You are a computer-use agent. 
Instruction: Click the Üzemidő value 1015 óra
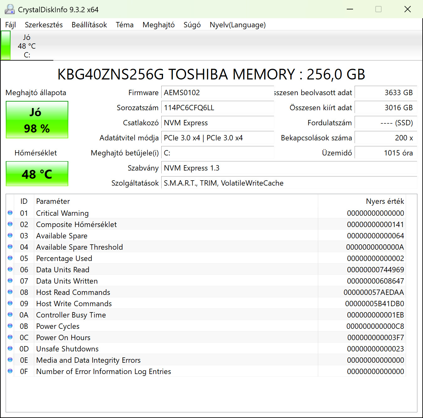click(x=386, y=153)
